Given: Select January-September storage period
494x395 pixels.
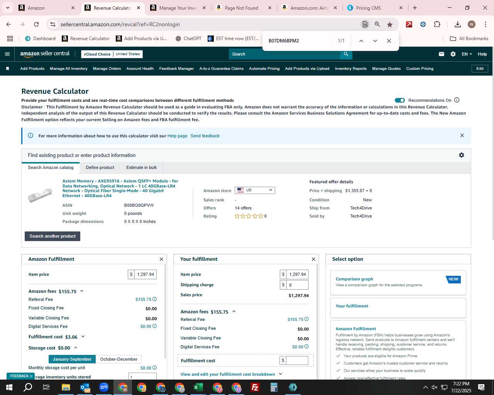Looking at the screenshot, I should coord(72,359).
